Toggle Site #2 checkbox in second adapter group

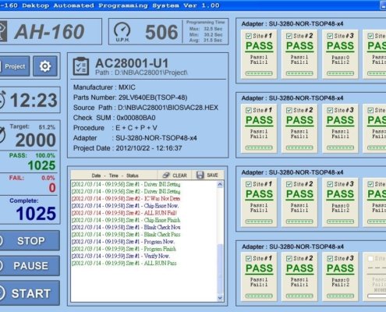pos(289,110)
